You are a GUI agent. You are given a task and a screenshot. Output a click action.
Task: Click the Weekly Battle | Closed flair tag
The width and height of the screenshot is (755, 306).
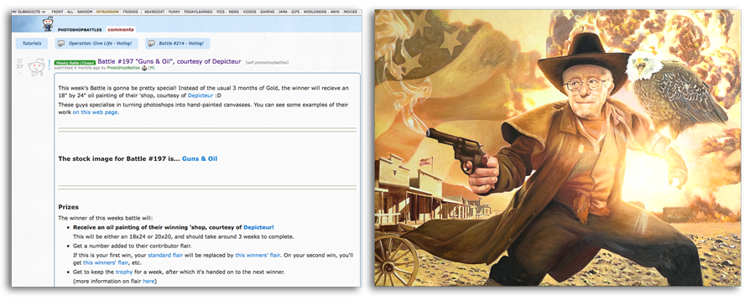coord(75,63)
